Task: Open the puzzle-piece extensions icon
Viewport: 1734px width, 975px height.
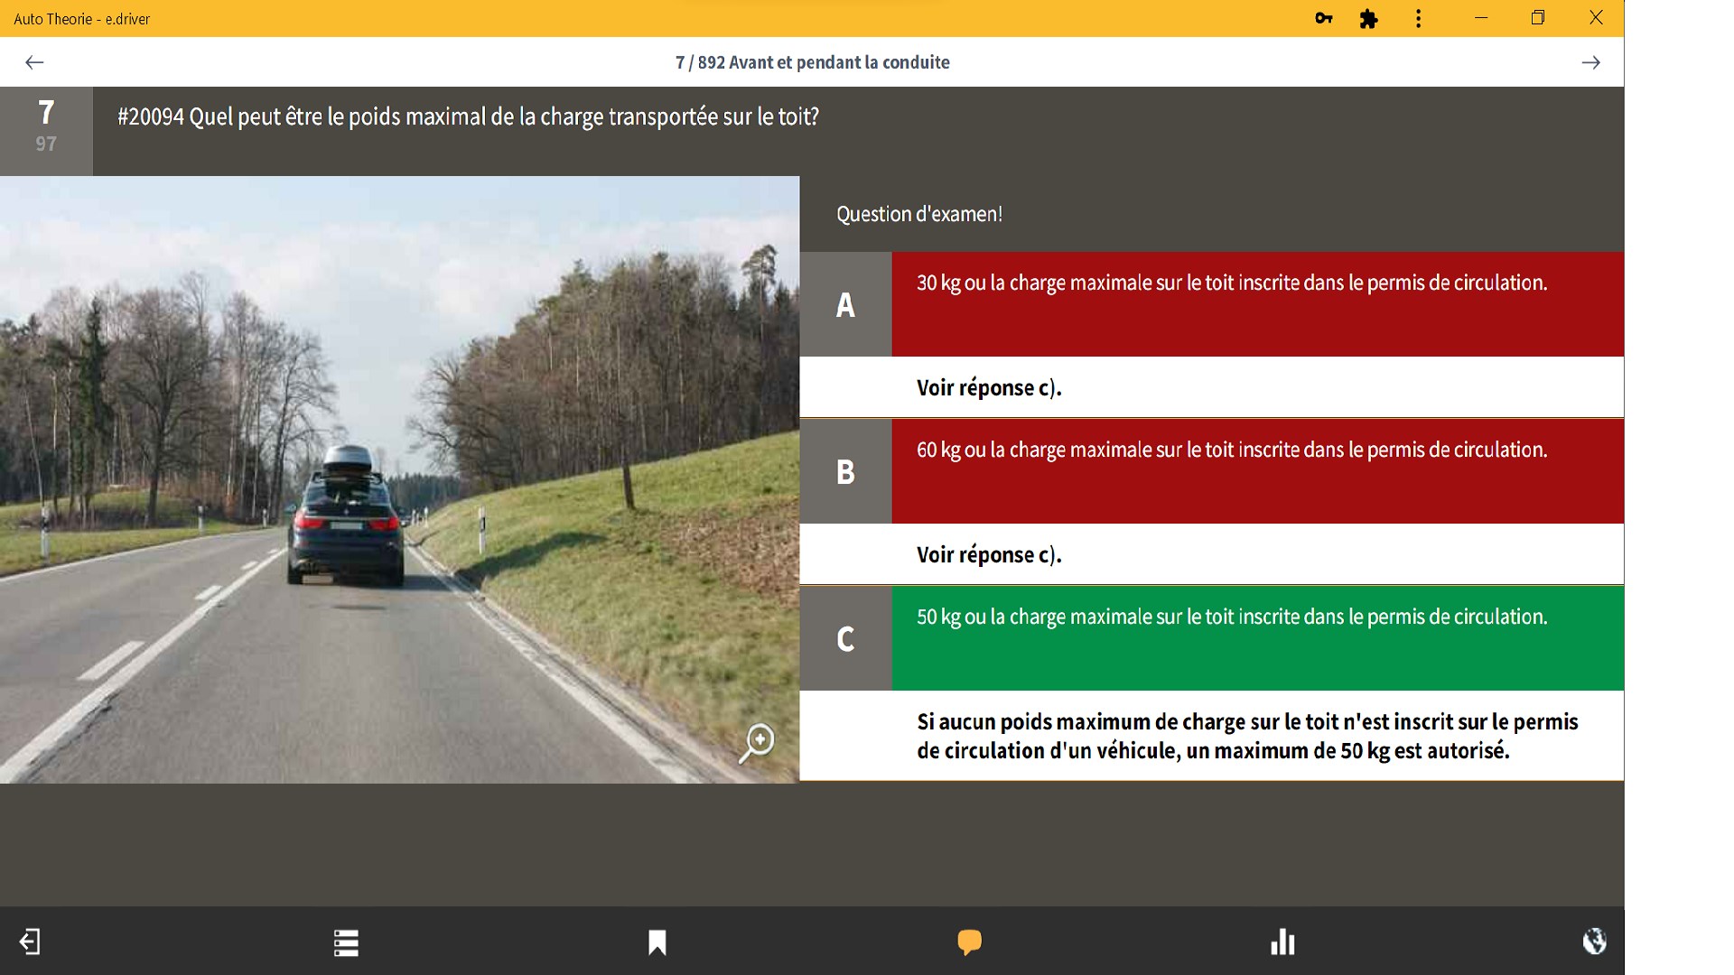Action: coord(1369,18)
